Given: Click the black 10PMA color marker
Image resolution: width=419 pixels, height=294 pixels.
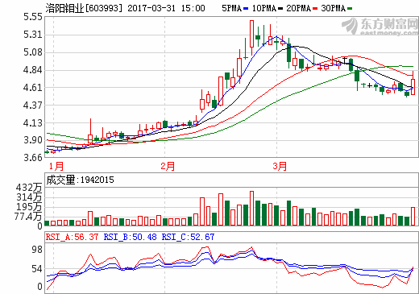Looking at the screenshot, I should click(280, 9).
